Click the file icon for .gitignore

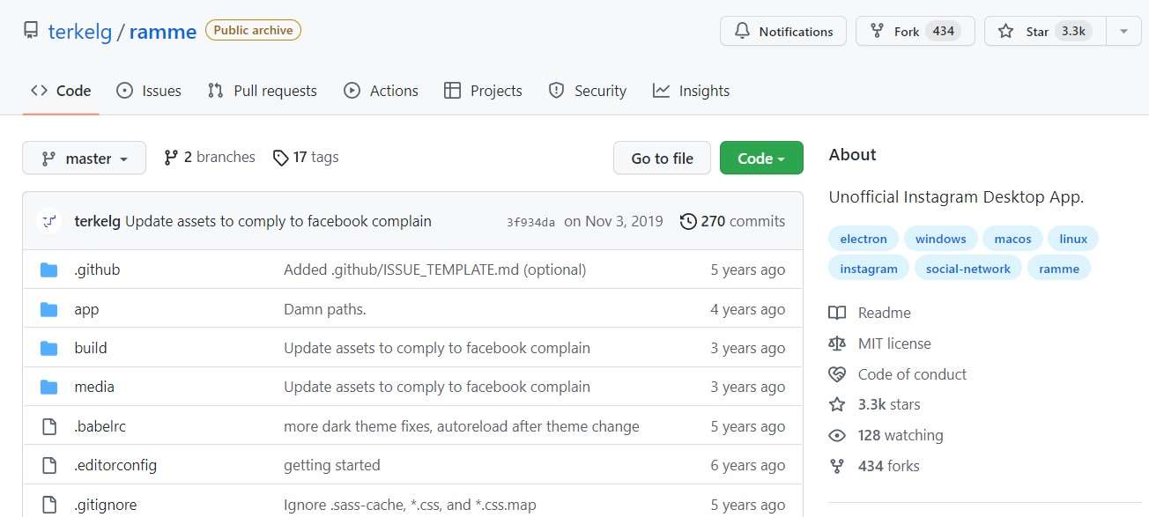tap(49, 505)
